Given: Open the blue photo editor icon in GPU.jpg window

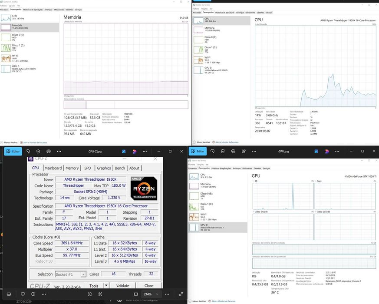Looking at the screenshot, I should [x=316, y=151].
